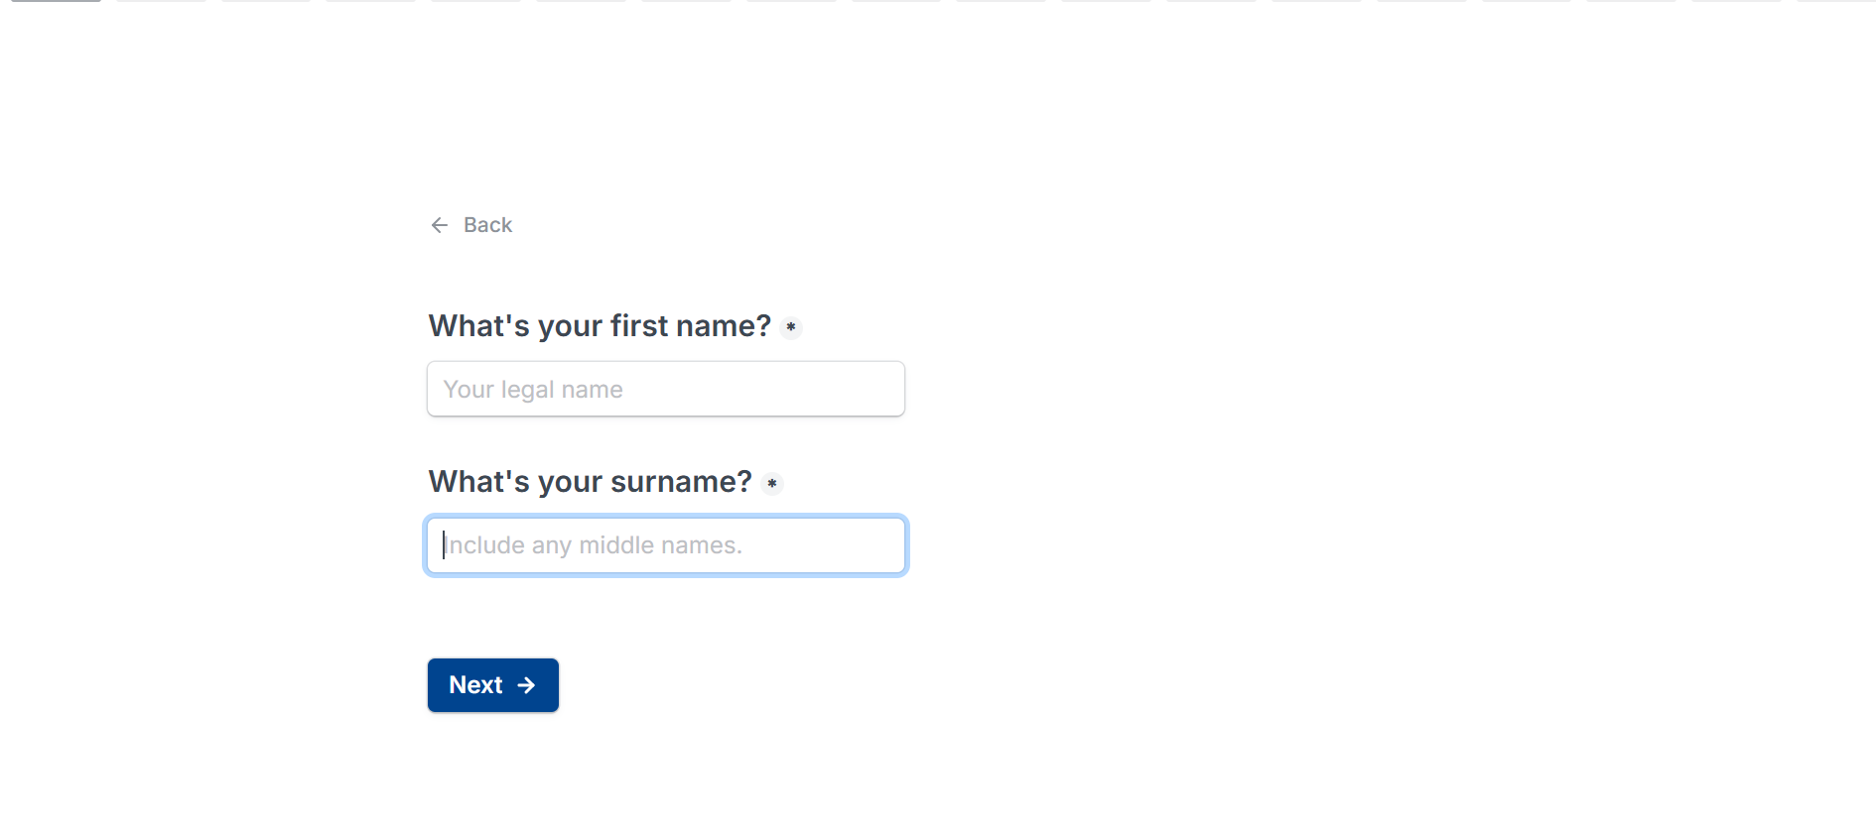Click the eighth progress bar segment
This screenshot has height=833, width=1876.
click(792, 1)
